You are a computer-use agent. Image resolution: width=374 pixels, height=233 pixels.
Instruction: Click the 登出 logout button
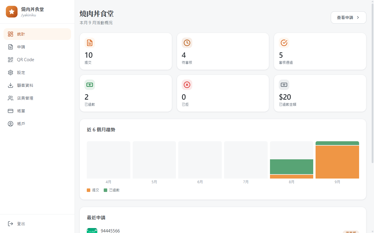point(37,224)
